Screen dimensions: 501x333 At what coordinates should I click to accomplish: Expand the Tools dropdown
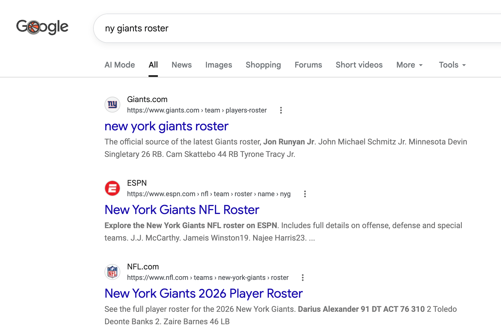tap(452, 65)
